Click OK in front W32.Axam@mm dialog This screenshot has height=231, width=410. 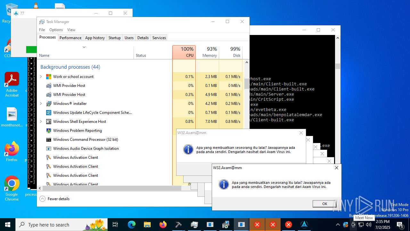(324, 204)
